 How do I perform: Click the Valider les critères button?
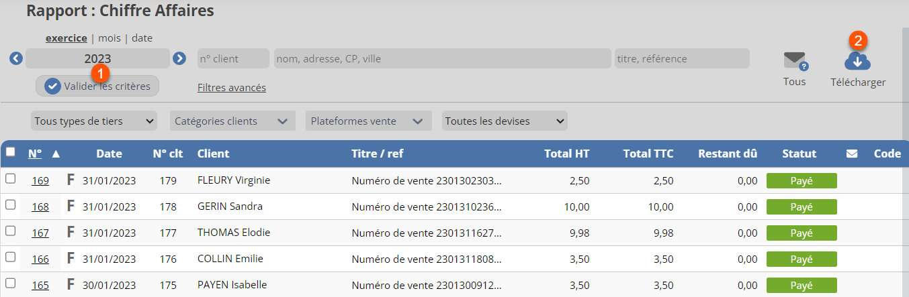click(x=97, y=86)
